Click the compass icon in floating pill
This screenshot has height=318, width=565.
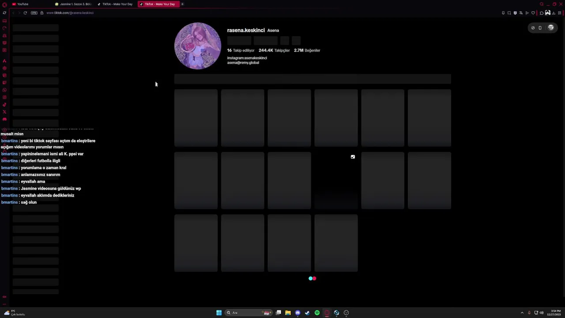click(x=533, y=28)
